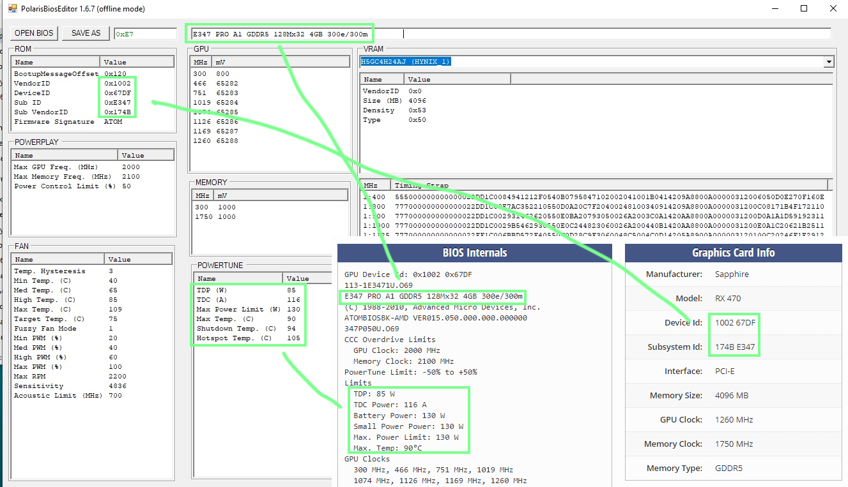Select the 1:400 timing strap row
Screen dimensions: 848x487
tap(596, 197)
